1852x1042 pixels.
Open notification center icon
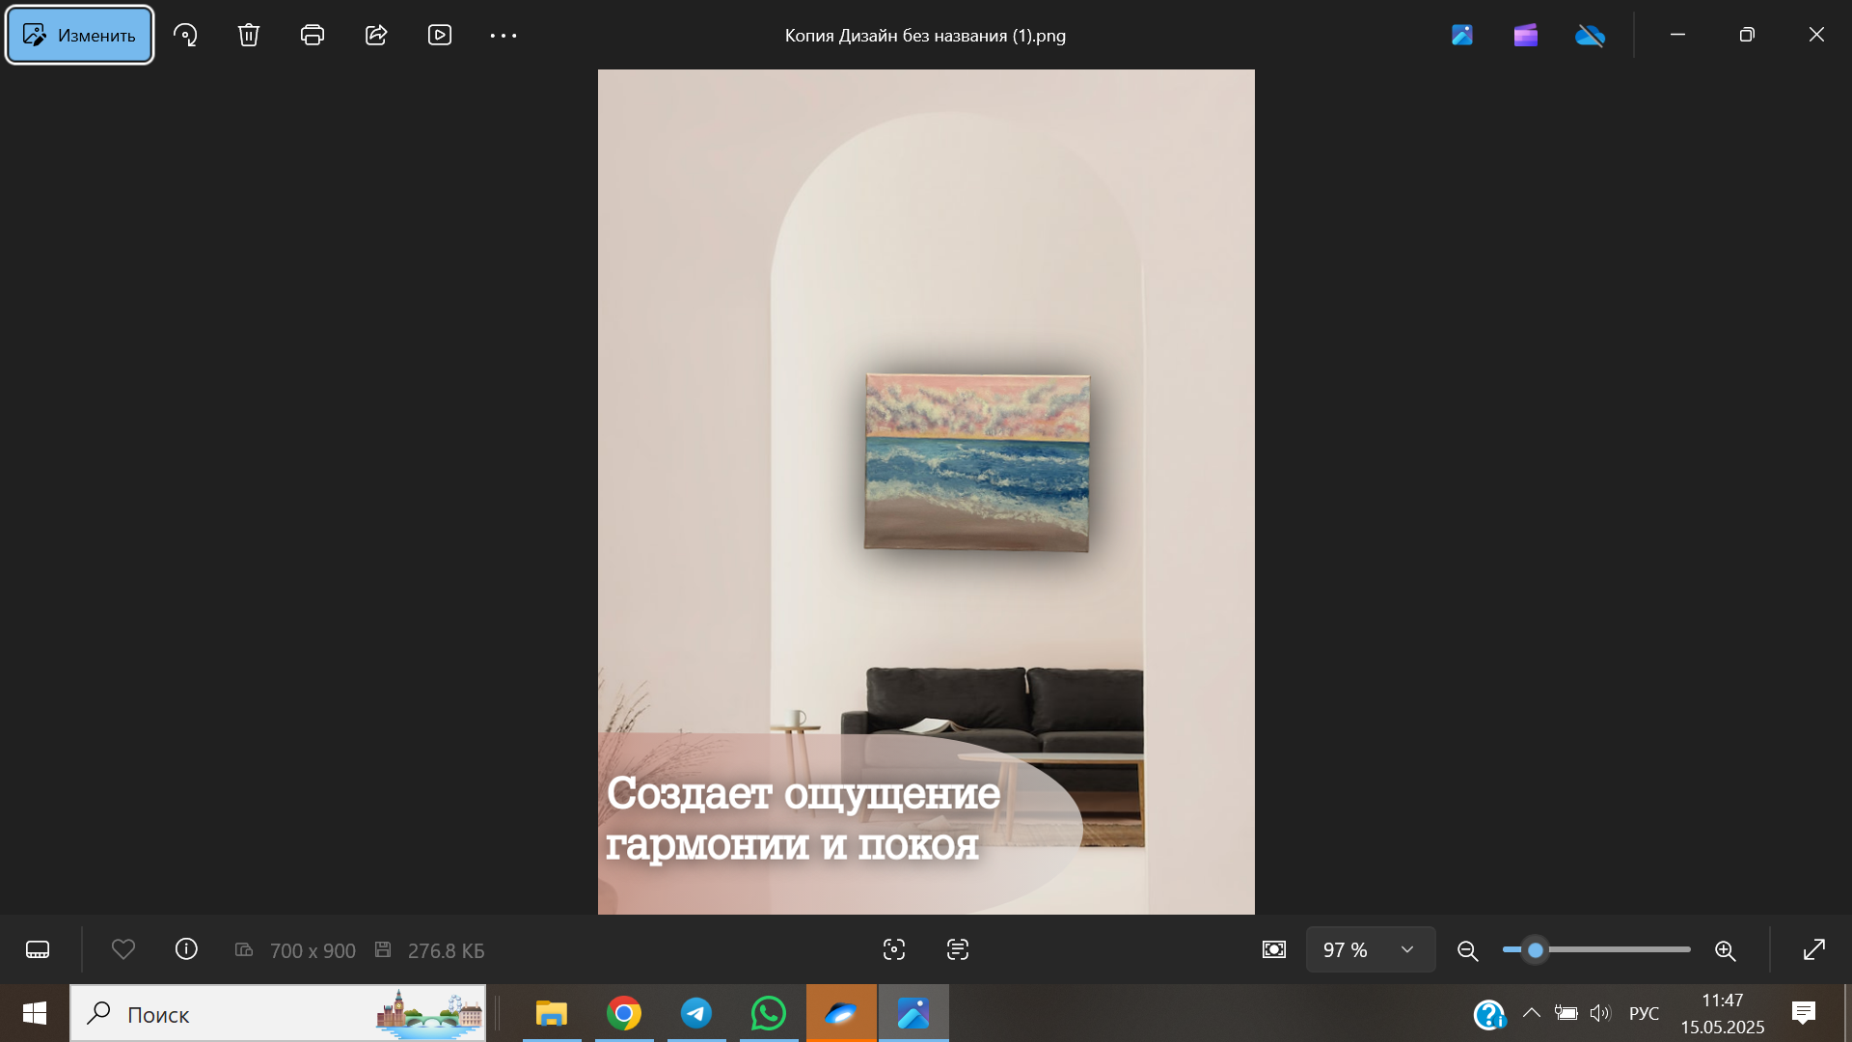click(1804, 1013)
